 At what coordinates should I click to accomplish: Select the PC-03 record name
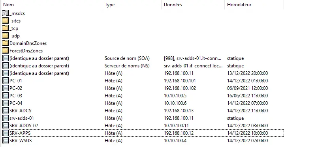[x=16, y=95]
